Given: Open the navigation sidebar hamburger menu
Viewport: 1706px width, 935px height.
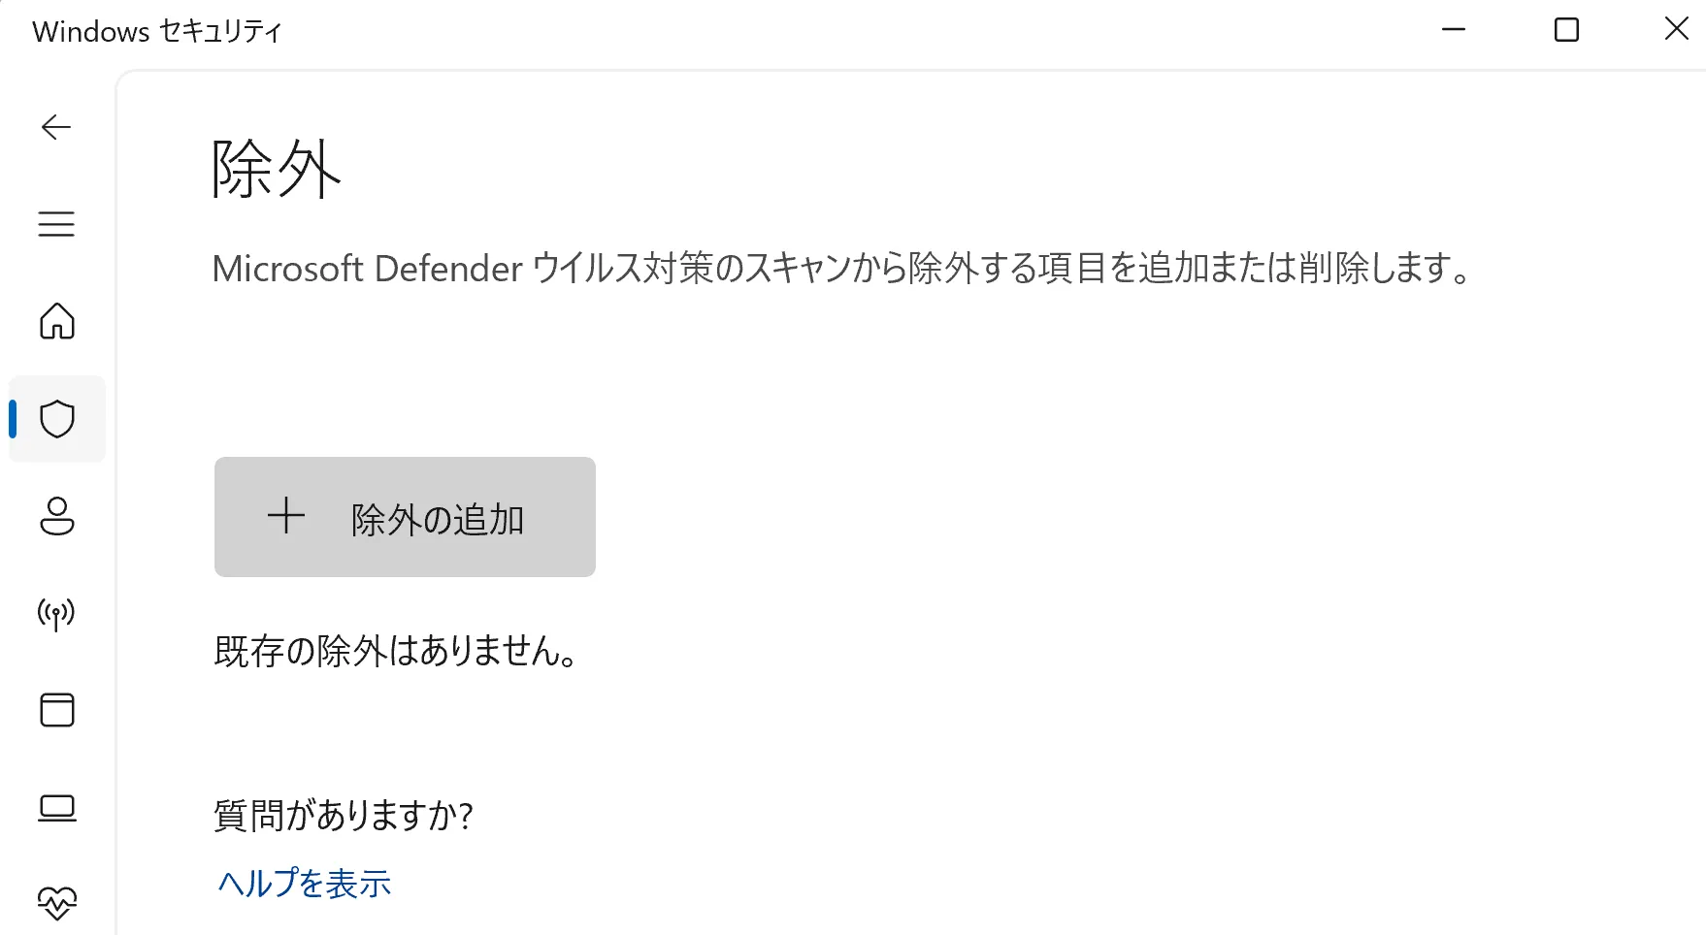Looking at the screenshot, I should click(x=56, y=224).
